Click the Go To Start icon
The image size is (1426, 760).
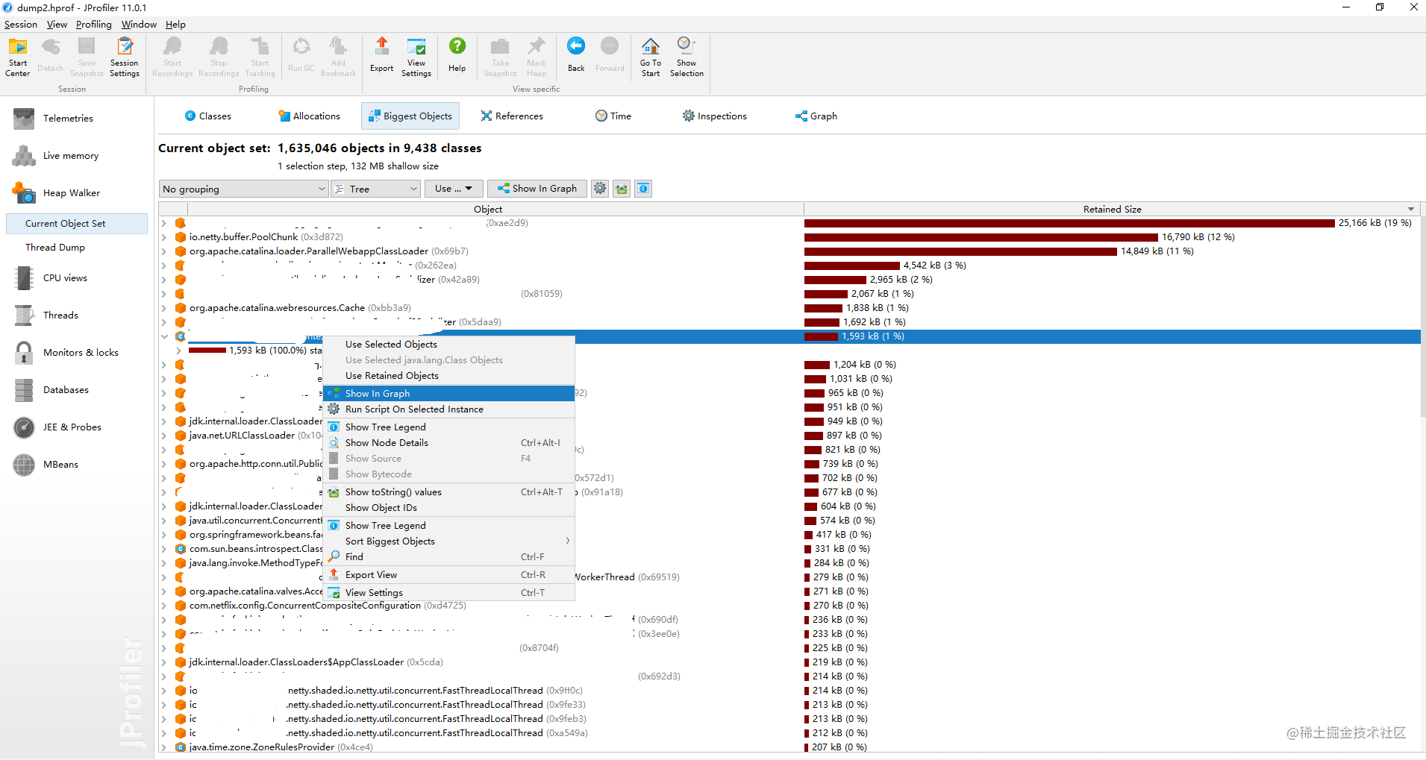(x=651, y=57)
